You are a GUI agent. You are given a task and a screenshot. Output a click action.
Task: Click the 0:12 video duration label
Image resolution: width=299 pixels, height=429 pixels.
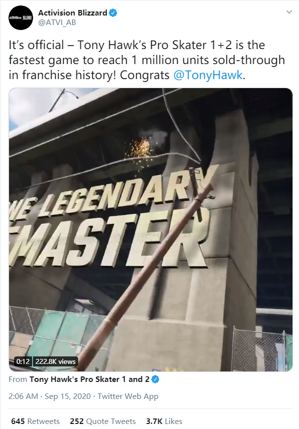click(23, 361)
